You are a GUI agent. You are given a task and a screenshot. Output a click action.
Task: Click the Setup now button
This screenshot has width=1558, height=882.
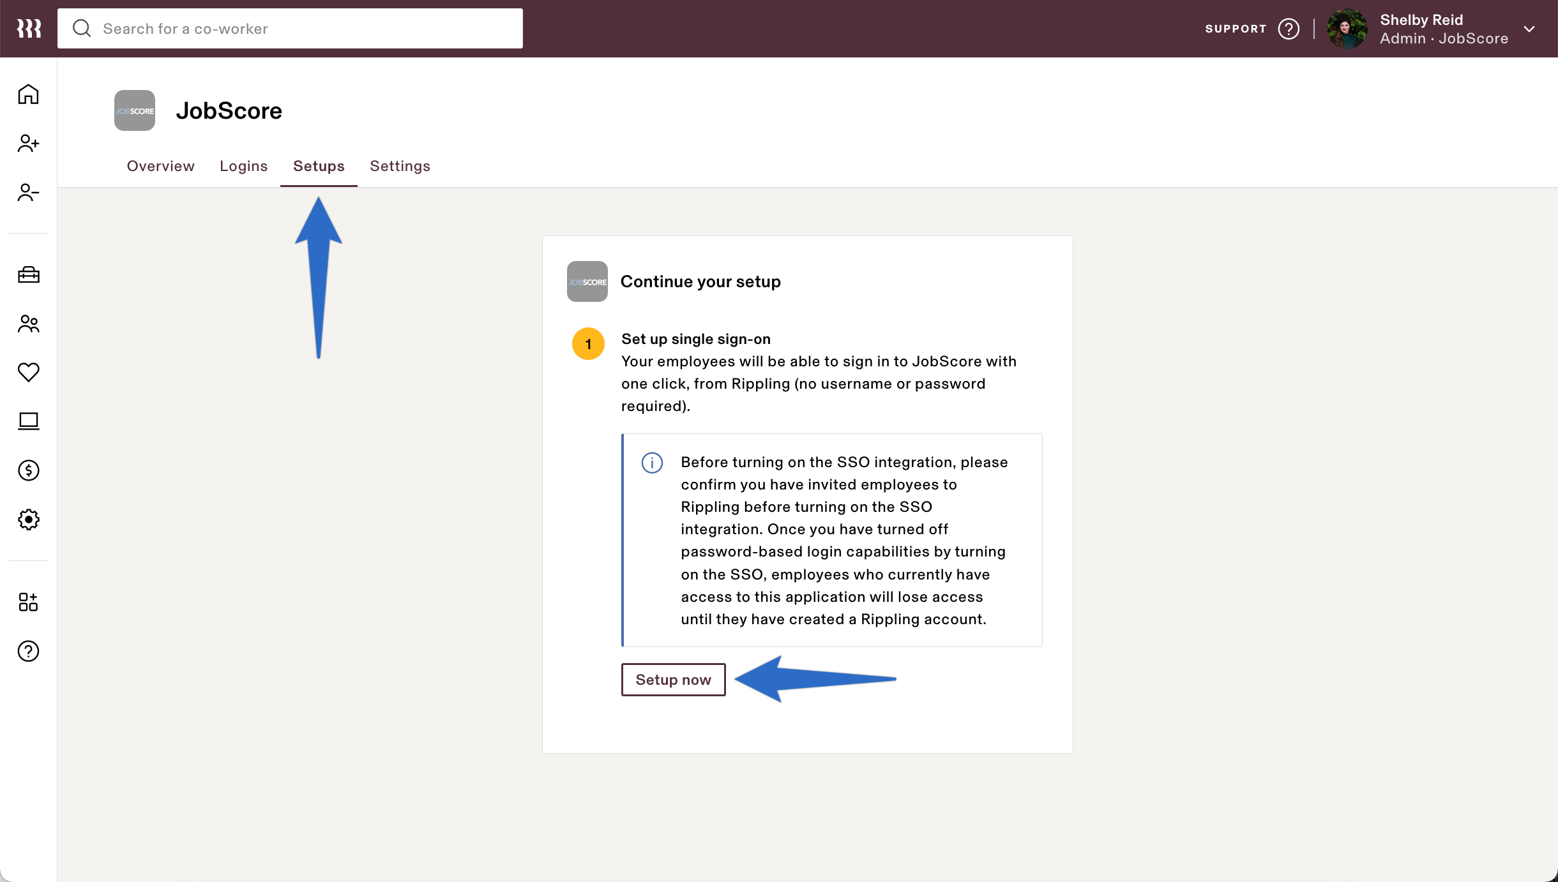pos(673,680)
